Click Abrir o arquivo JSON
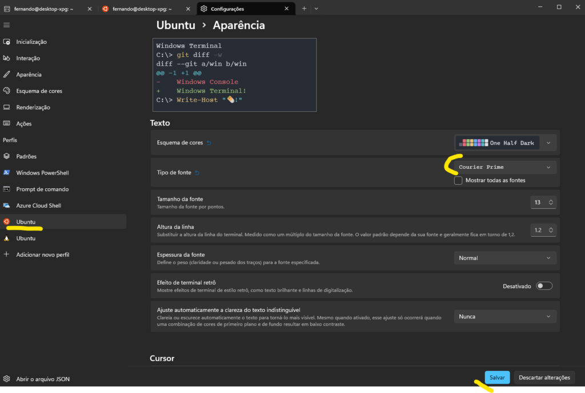The width and height of the screenshot is (585, 393). [x=43, y=379]
